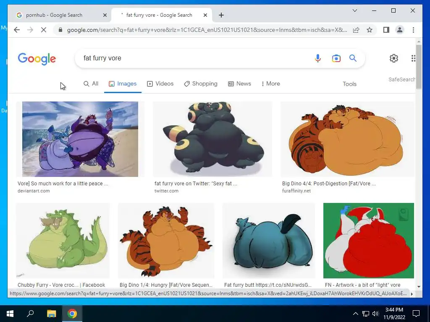Click the network tray icon
The width and height of the screenshot is (430, 322).
[365, 314]
